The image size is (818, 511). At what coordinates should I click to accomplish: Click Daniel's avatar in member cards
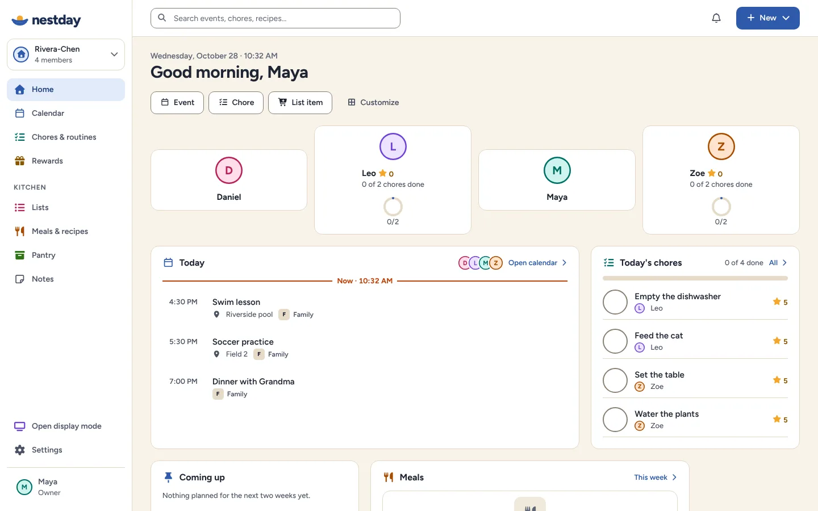(x=229, y=170)
